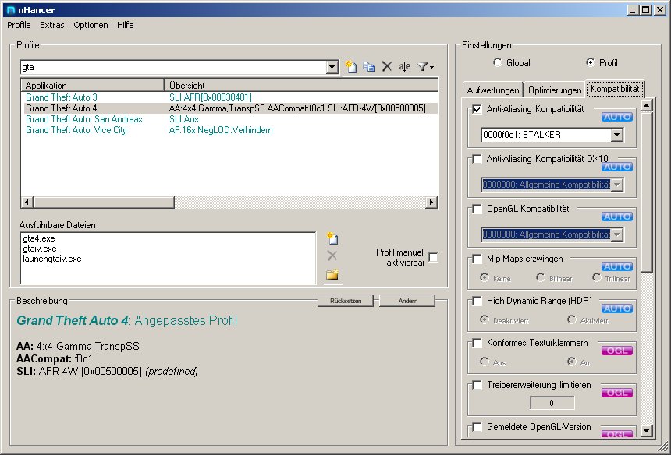Browse for executable with the folder icon
This screenshot has height=455, width=671.
point(332,274)
